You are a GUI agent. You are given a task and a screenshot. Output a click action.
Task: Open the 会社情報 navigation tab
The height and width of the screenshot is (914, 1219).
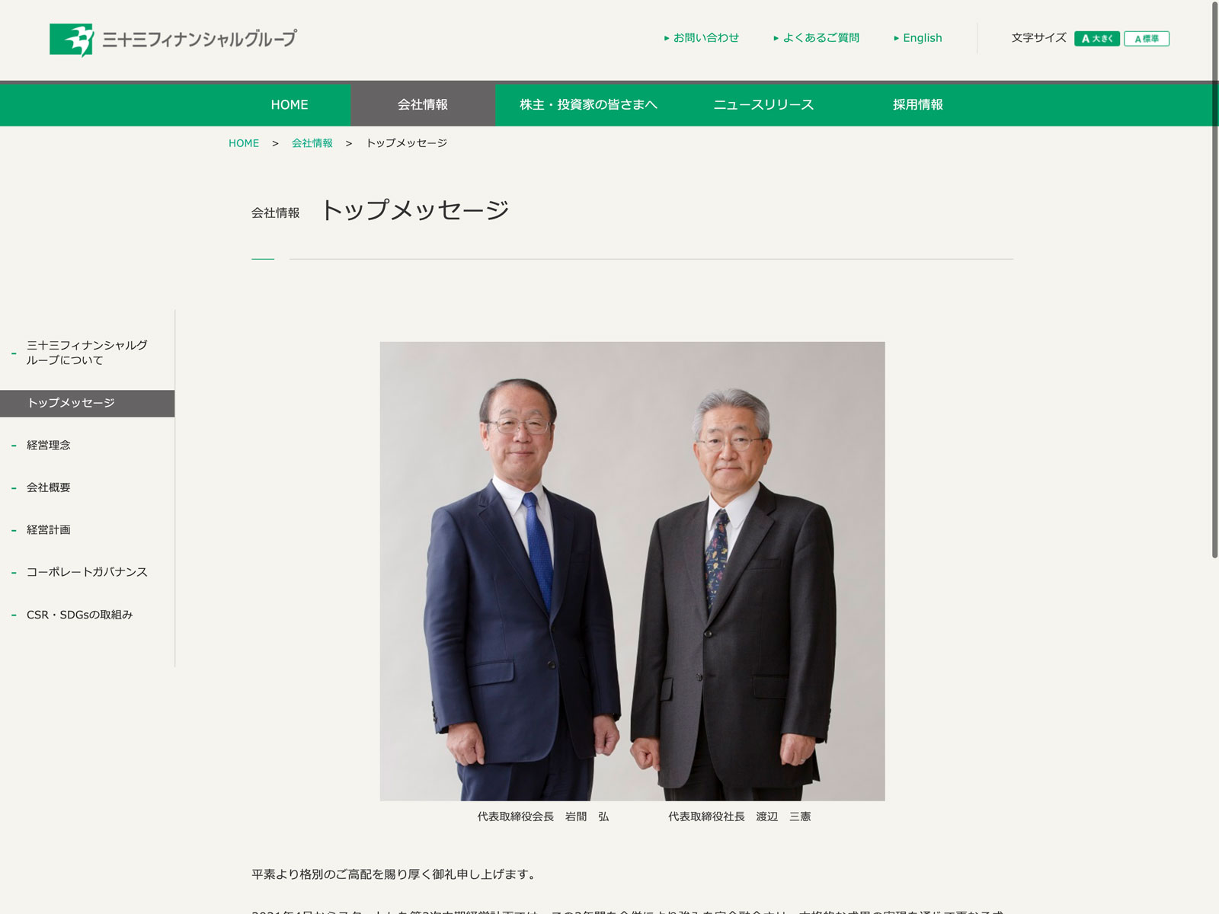pyautogui.click(x=423, y=105)
